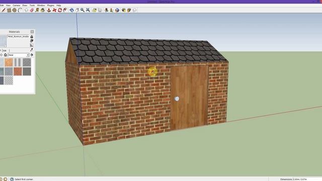Choose the rusty red metal swatch
Screen dimensions: 322x181
coord(18,71)
